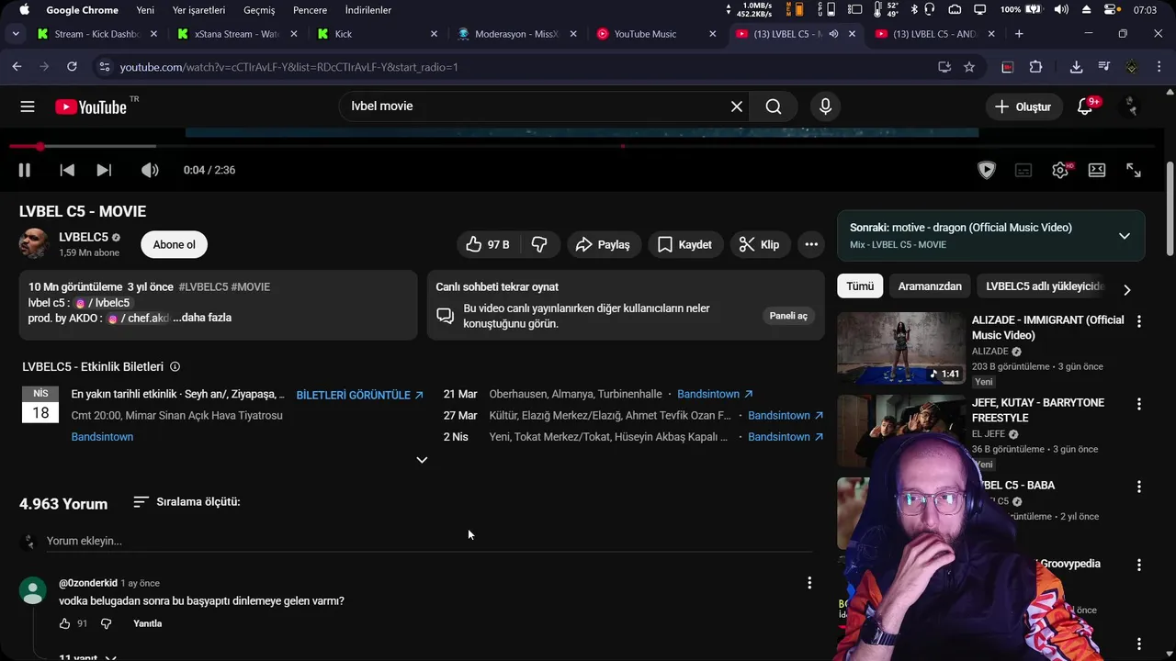Click the Oluştur create button
Screen dimensions: 1176x661
[1023, 106]
